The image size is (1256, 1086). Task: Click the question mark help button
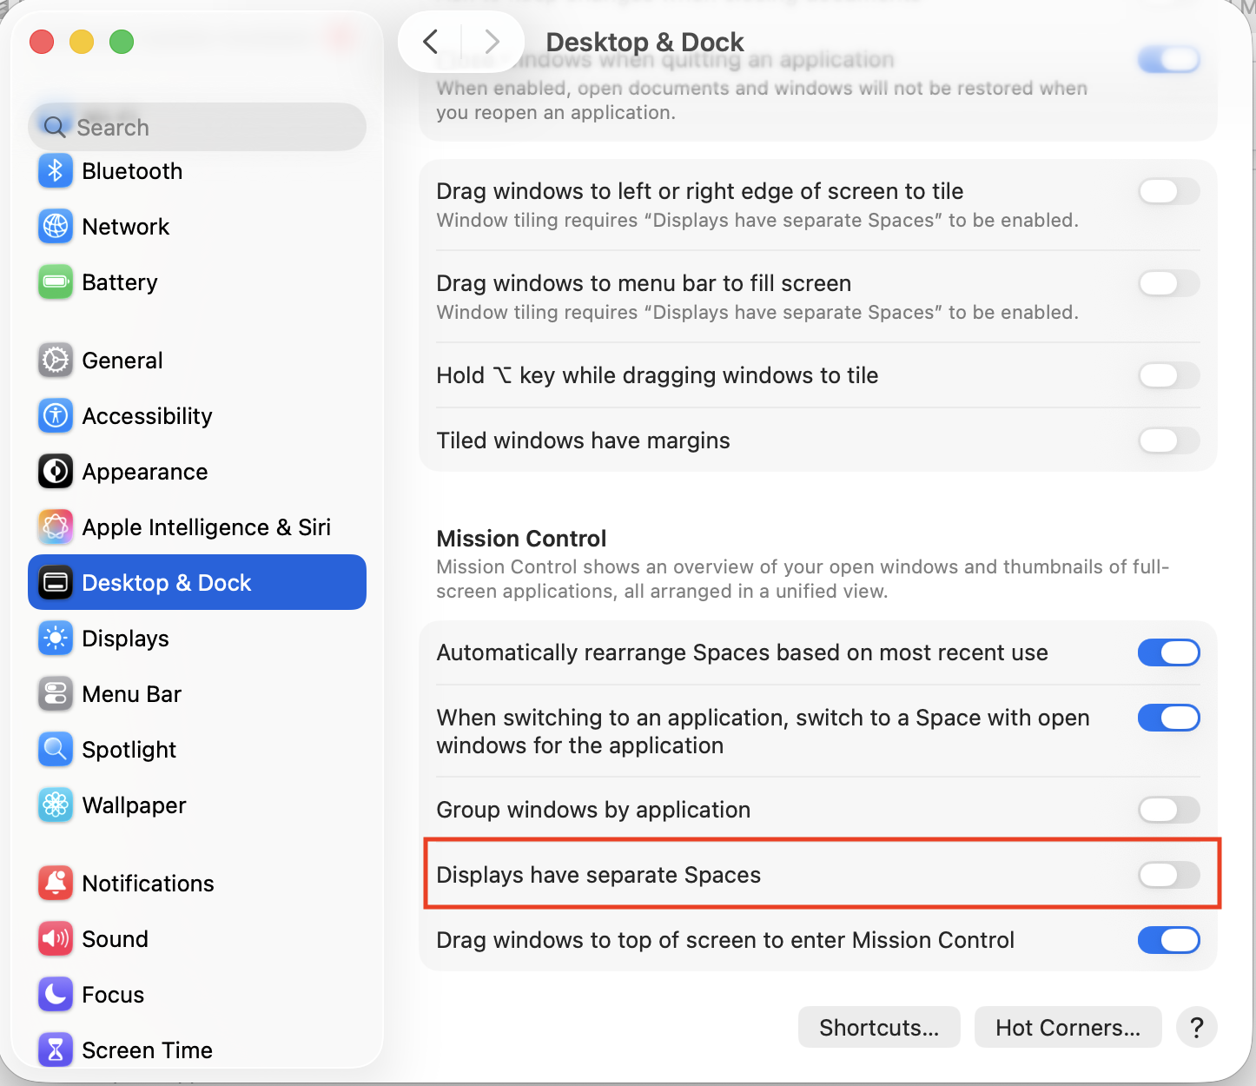pyautogui.click(x=1196, y=1028)
